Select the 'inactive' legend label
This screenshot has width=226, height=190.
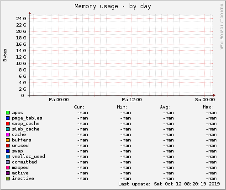click(23, 179)
